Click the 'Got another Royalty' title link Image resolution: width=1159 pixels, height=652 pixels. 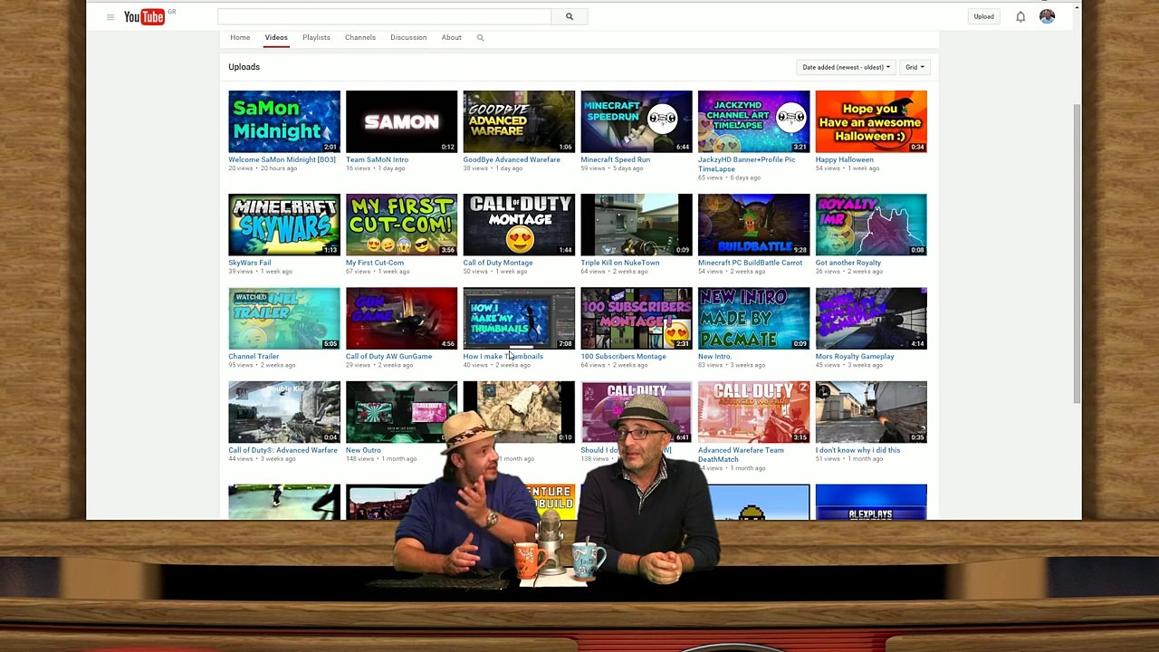pyautogui.click(x=848, y=263)
